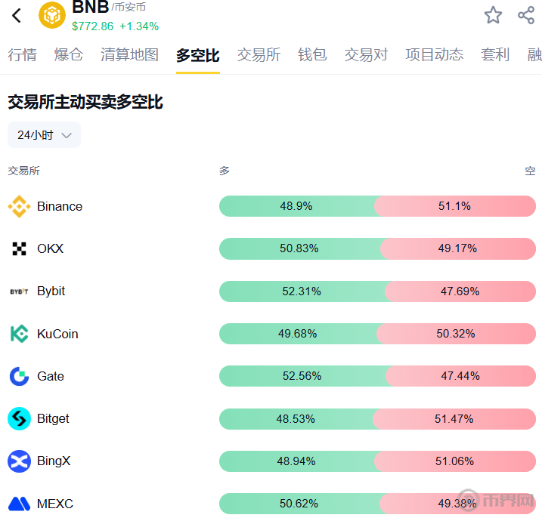The image size is (542, 521).
Task: Click the OKX exchange logo
Action: [19, 248]
